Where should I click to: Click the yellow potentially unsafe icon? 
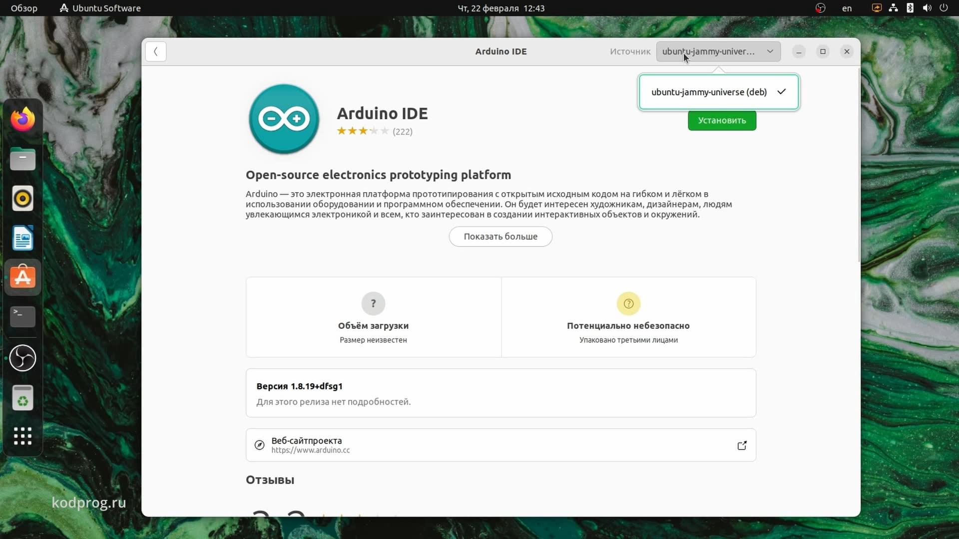point(628,303)
